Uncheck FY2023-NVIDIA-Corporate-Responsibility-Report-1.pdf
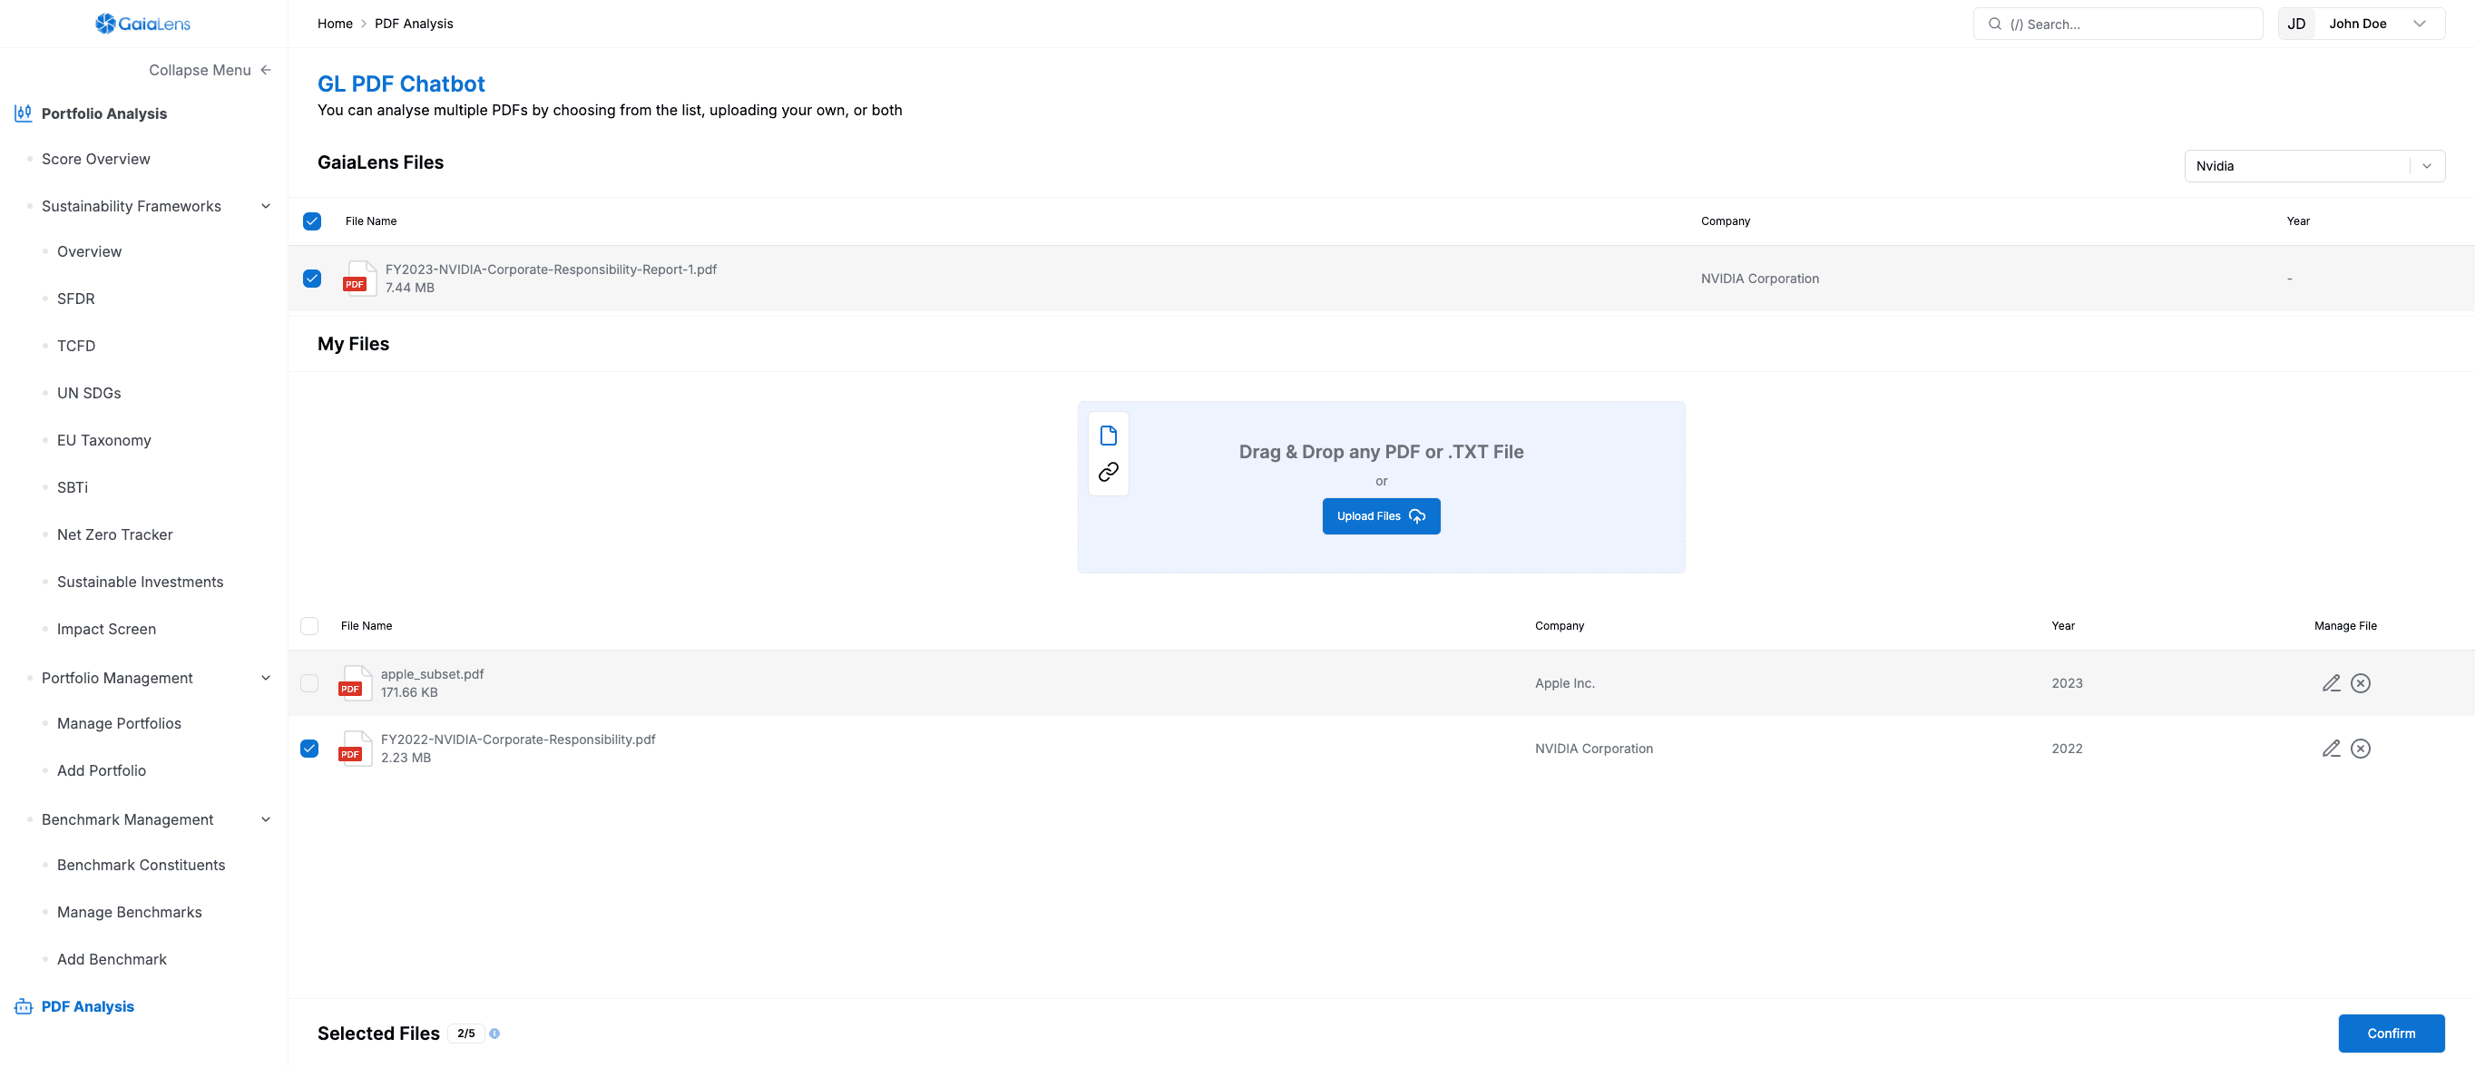Viewport: 2475px width, 1068px height. pos(312,279)
